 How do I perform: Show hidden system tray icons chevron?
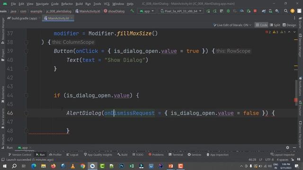point(241,166)
